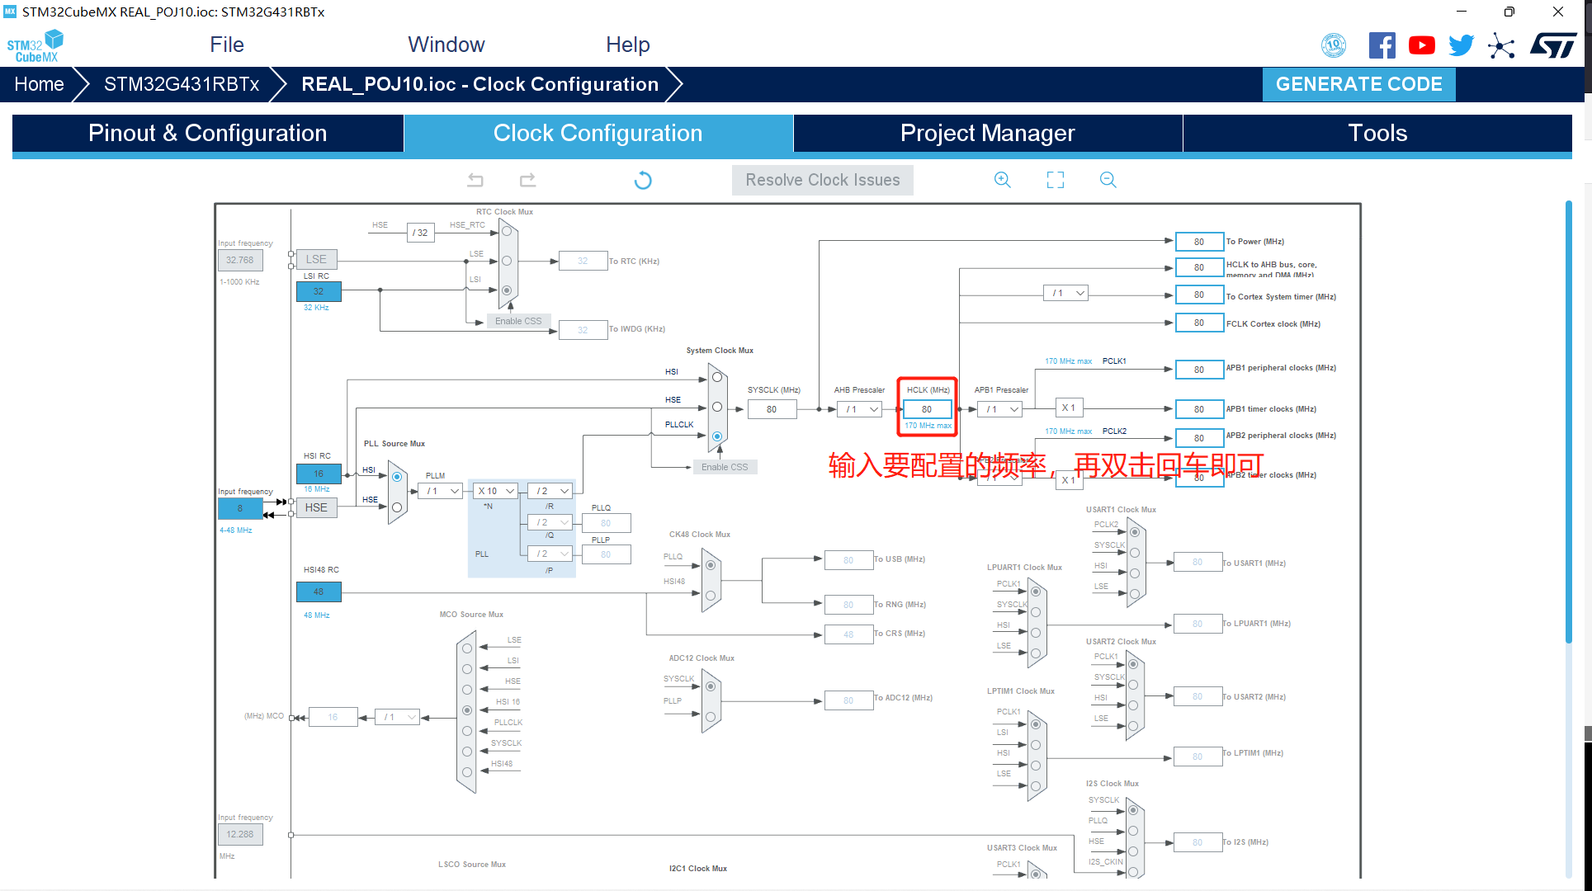
Task: Click the STM32G431RBTx breadcrumb
Action: tap(182, 84)
